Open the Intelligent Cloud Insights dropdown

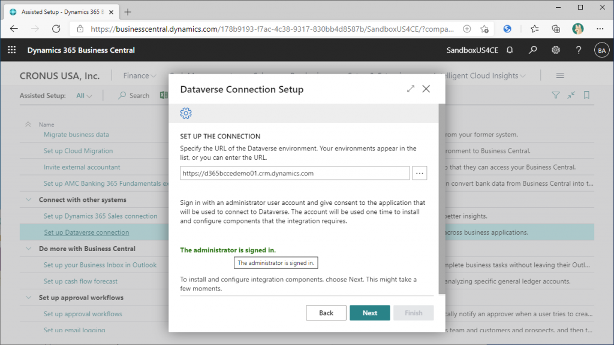point(485,75)
